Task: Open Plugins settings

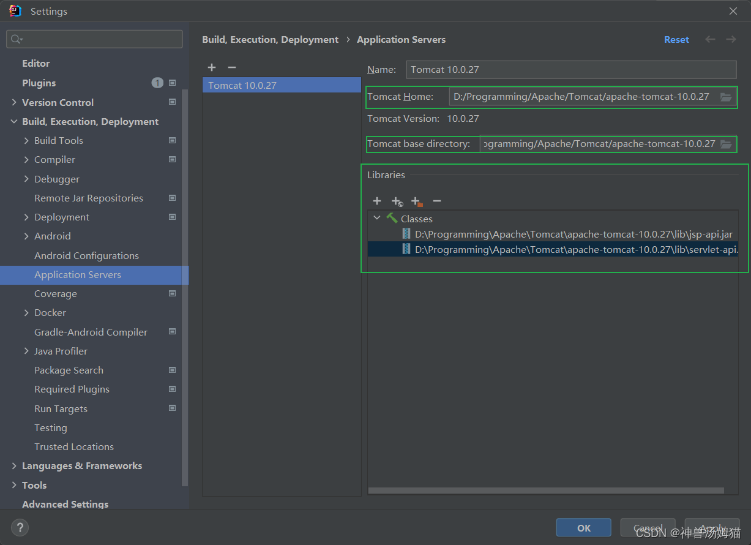Action: point(39,83)
